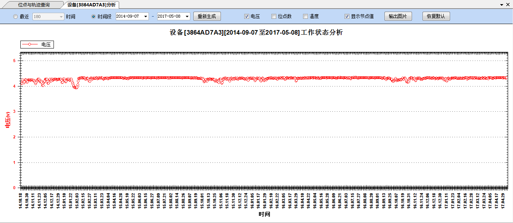Switch to the 位点与轨迹查询 tab

(x=34, y=5)
